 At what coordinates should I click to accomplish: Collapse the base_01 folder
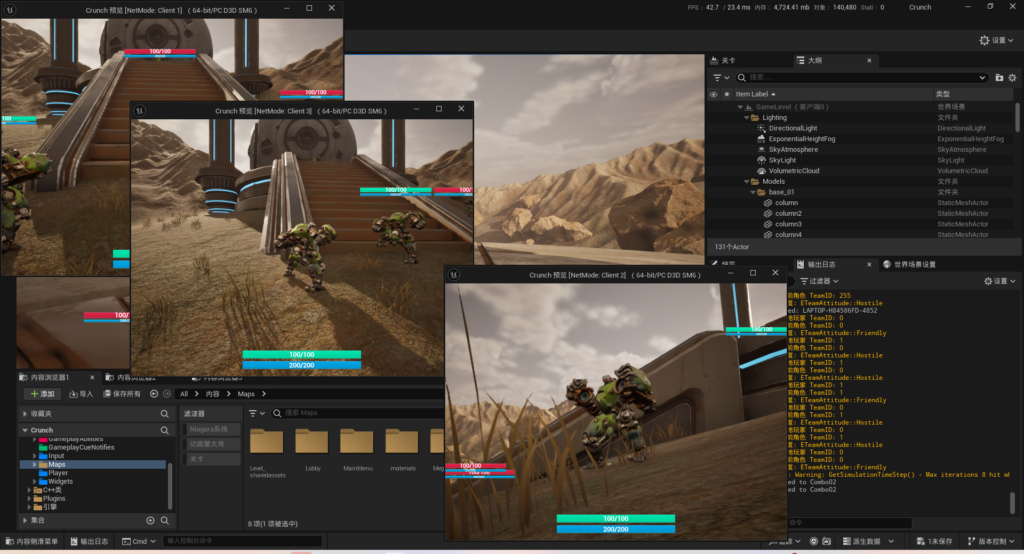(753, 192)
